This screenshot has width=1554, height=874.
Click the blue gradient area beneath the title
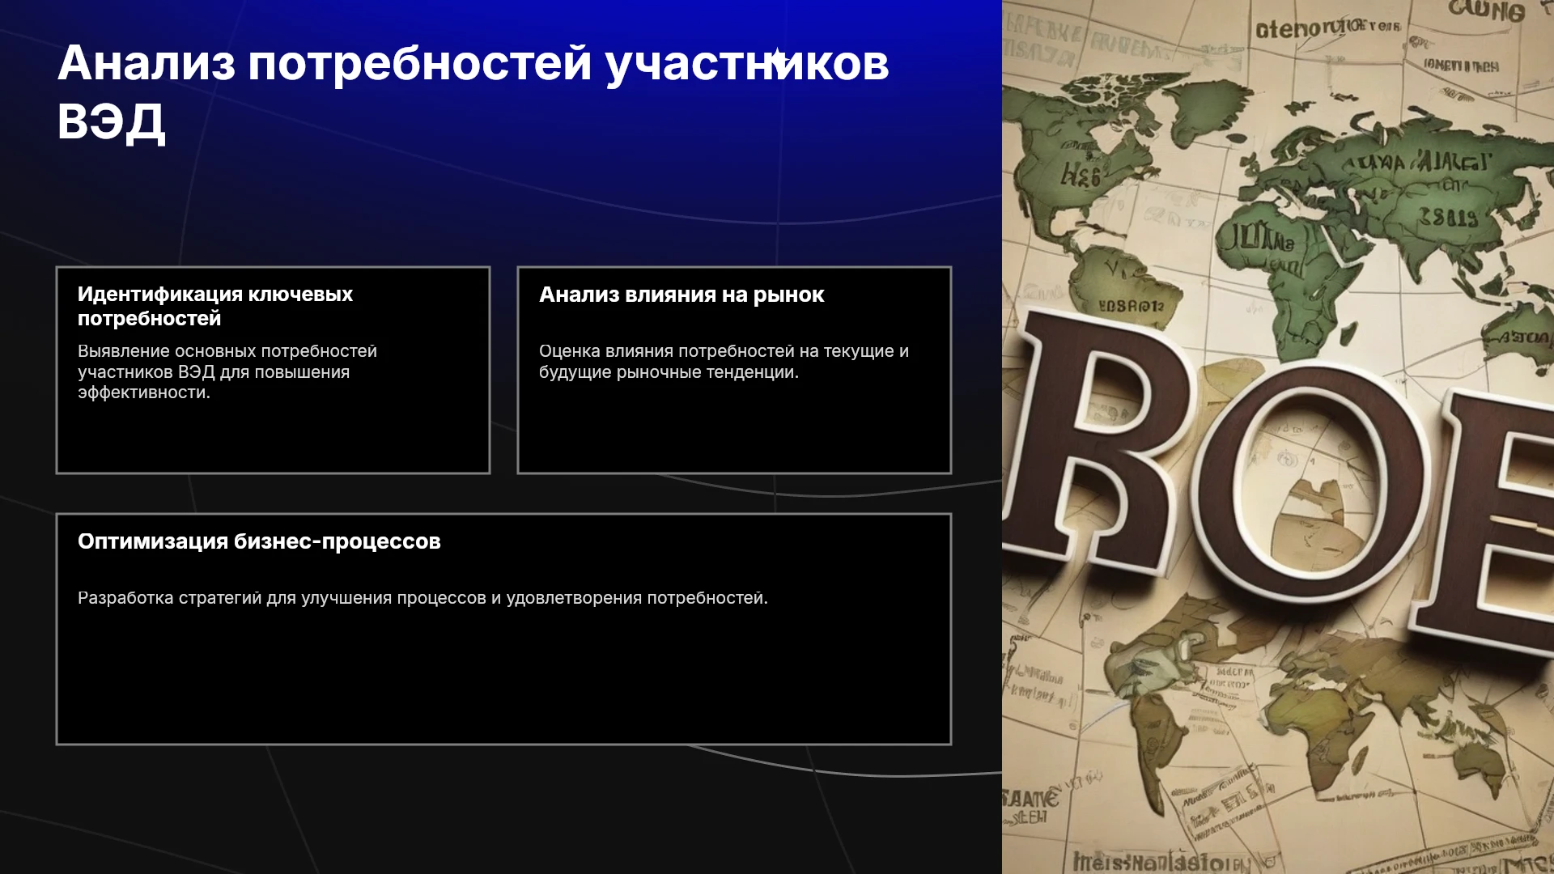pyautogui.click(x=502, y=202)
